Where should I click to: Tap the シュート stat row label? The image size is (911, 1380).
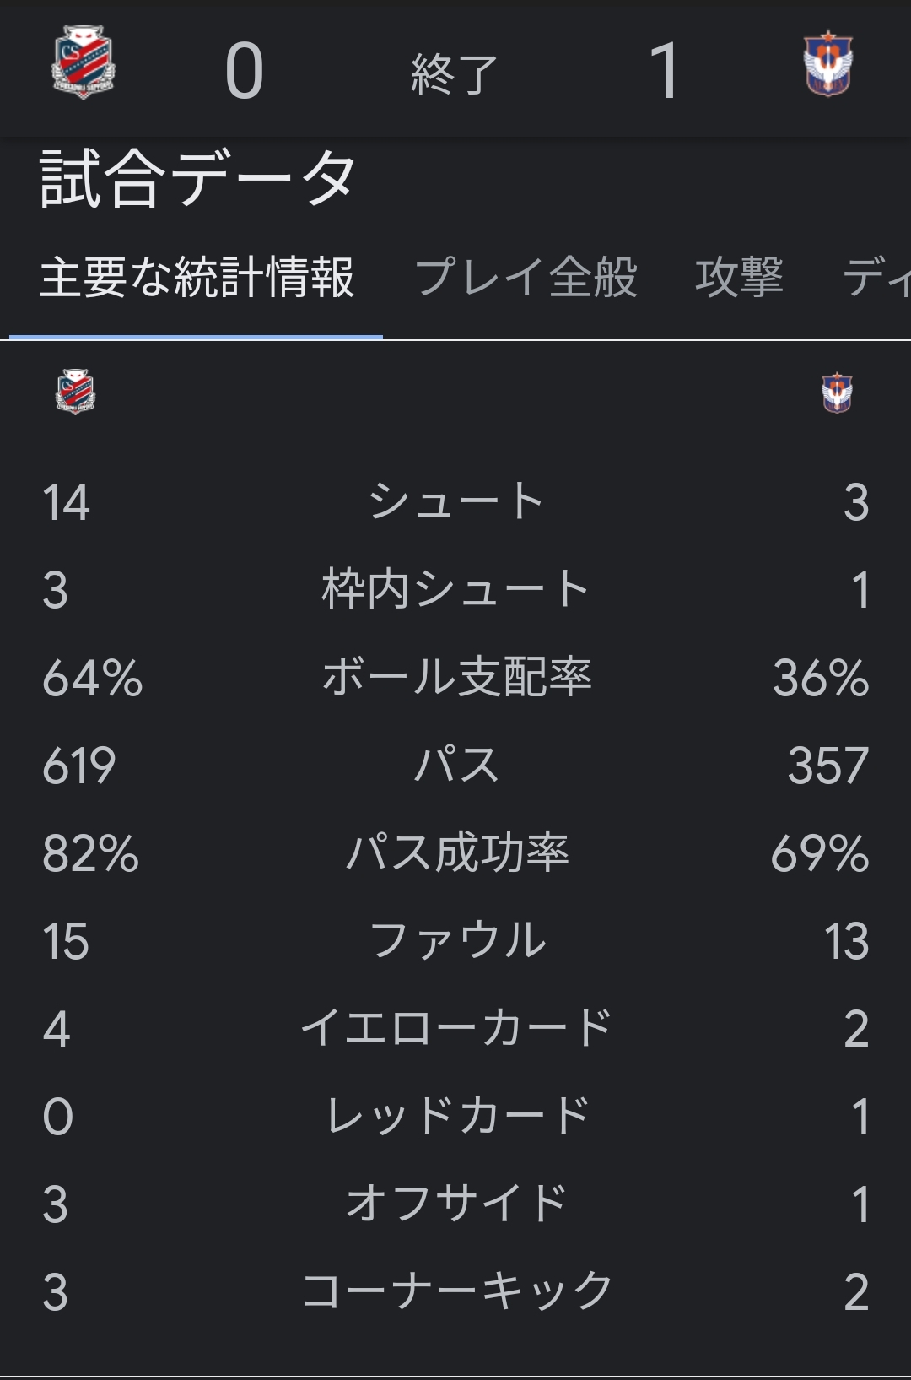pos(455,501)
